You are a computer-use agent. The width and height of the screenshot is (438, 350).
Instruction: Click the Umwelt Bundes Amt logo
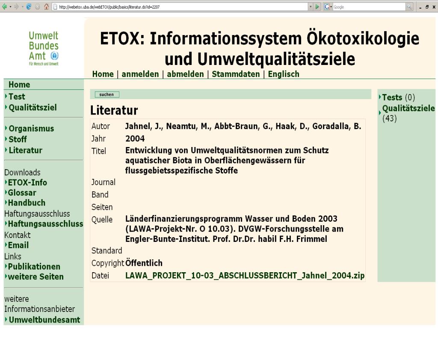click(x=44, y=48)
